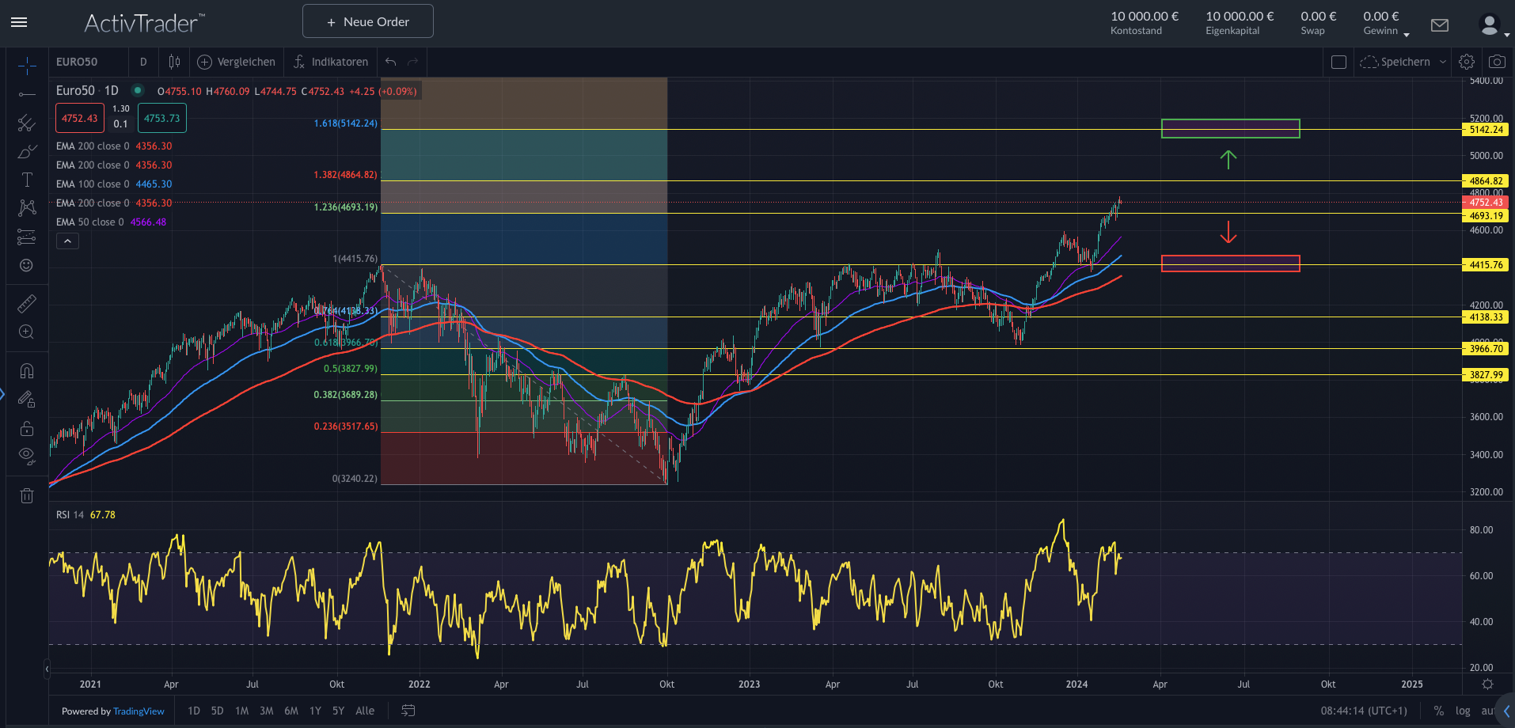Click the undo arrow in the top toolbar

389,61
